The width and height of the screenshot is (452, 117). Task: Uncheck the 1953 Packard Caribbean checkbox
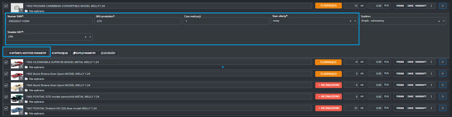pos(6,6)
